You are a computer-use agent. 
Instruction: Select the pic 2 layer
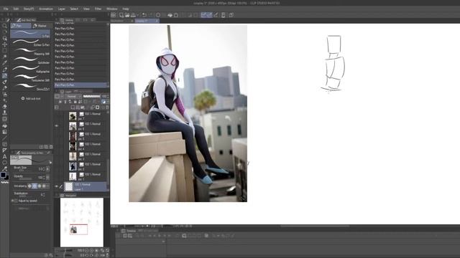click(x=86, y=166)
